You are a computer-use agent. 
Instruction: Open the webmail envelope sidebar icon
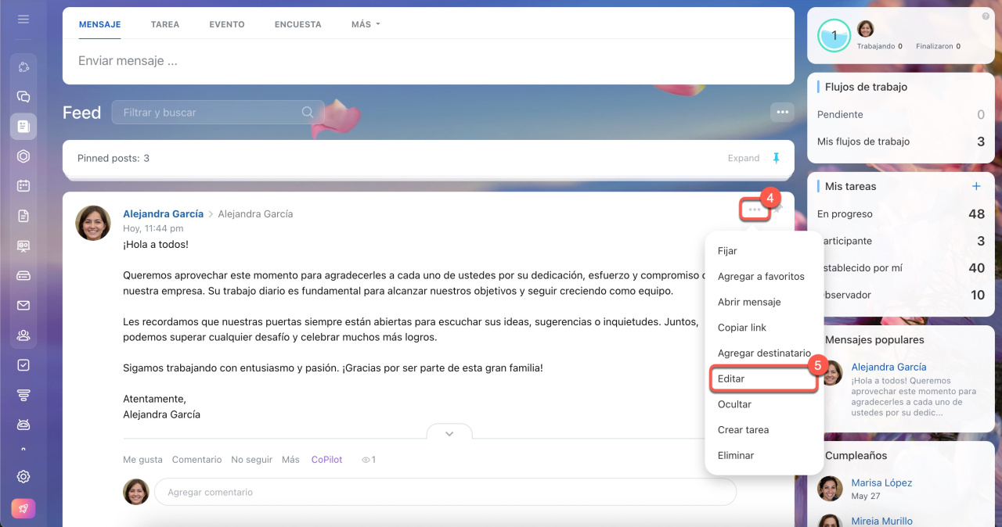[23, 306]
